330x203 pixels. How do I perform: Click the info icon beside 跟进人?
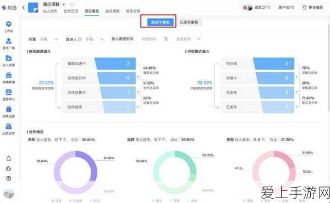(x=80, y=40)
